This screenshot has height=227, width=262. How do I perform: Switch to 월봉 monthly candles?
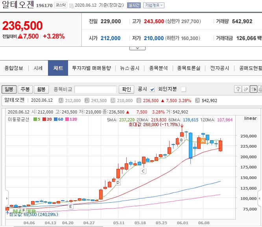(41, 90)
